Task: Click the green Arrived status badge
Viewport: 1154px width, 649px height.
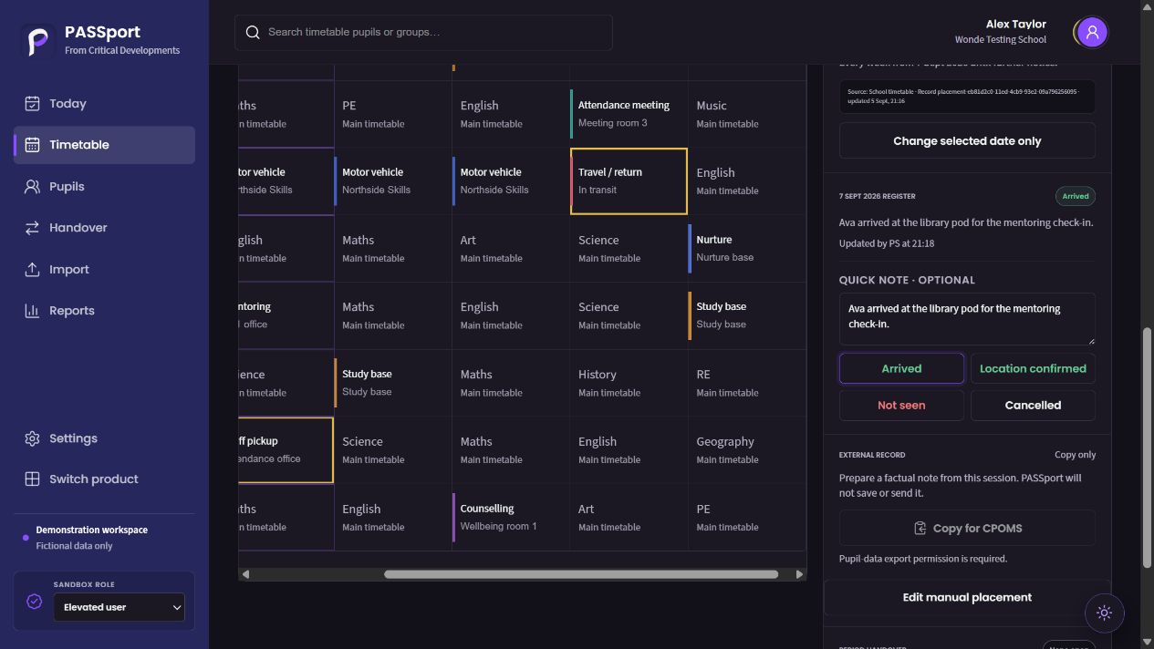Action: 1076,196
